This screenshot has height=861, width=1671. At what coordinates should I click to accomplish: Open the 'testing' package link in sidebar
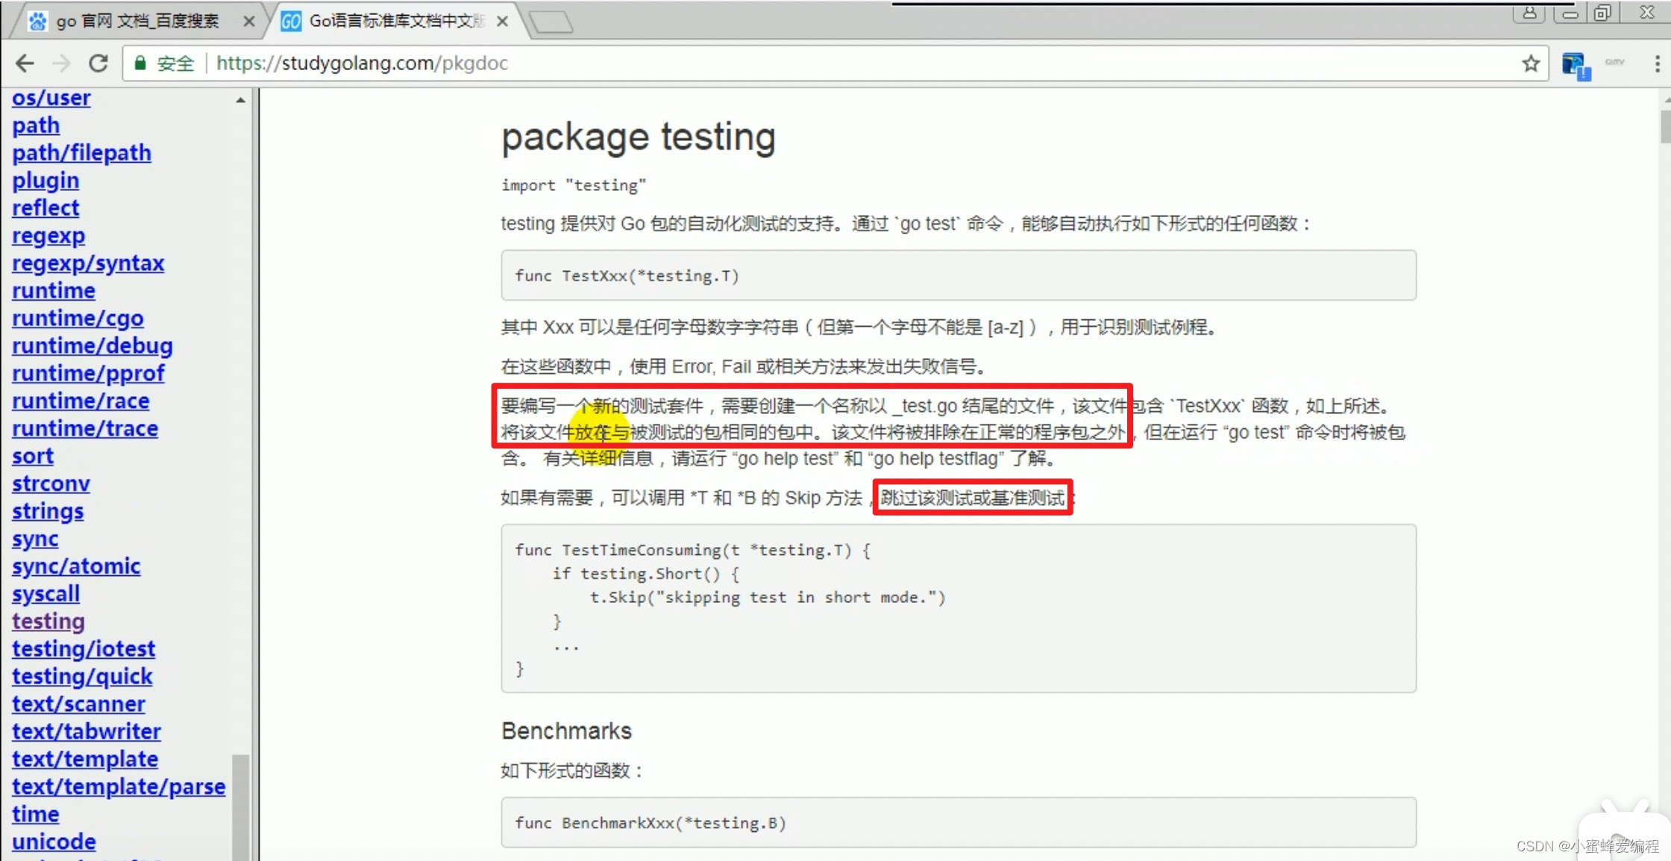47,621
